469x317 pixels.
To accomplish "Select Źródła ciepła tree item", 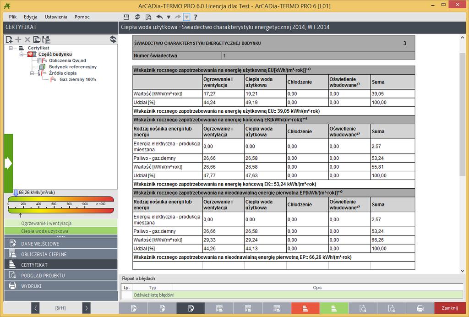I will [x=63, y=73].
